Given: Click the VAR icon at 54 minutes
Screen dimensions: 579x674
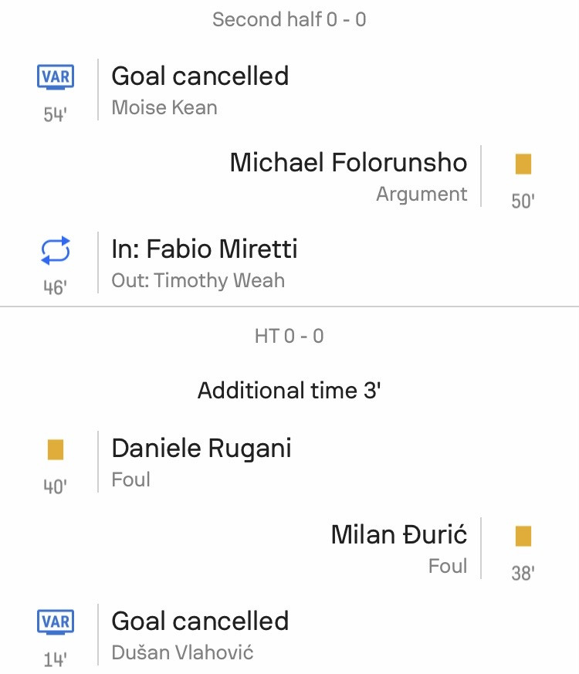Looking at the screenshot, I should click(56, 77).
